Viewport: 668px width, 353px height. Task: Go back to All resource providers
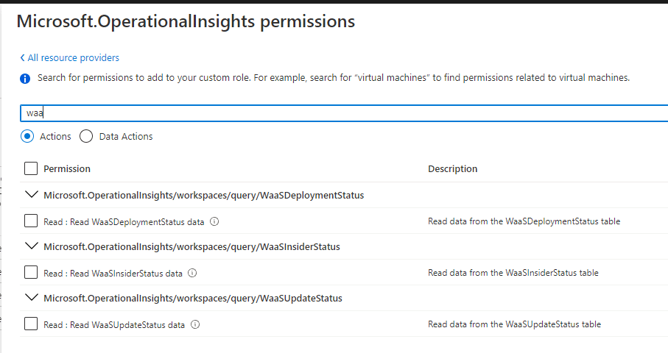tap(73, 58)
